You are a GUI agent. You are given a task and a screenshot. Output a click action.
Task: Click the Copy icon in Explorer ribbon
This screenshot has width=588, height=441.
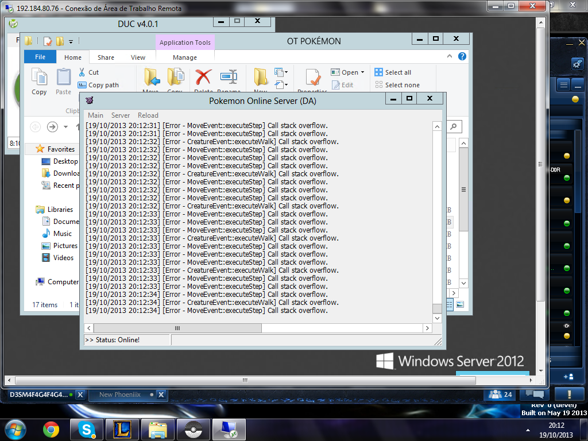(x=39, y=77)
